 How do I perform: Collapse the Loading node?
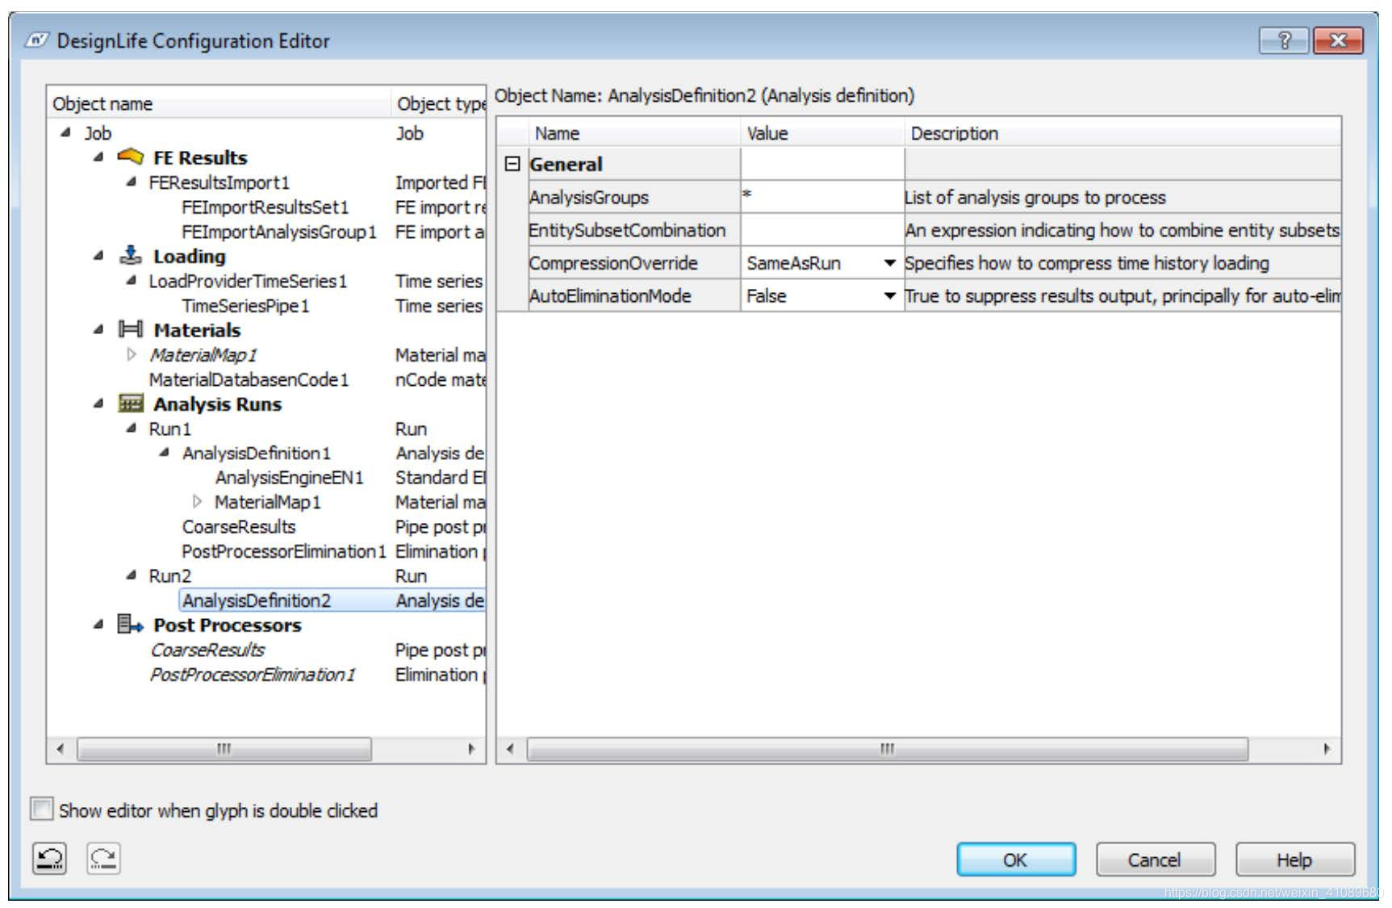[x=98, y=256]
